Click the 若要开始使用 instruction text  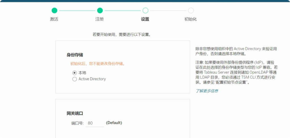point(122,35)
